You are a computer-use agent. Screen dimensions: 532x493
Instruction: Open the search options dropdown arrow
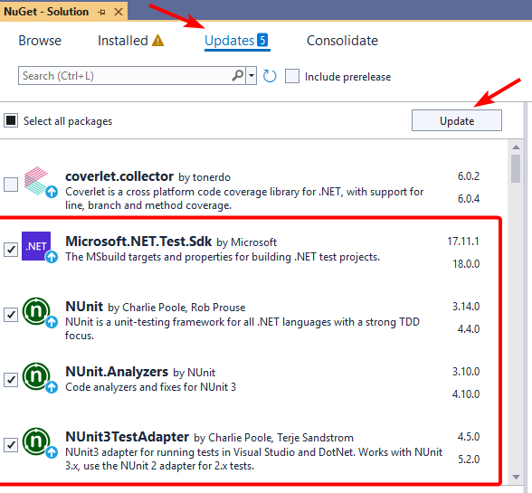click(252, 75)
